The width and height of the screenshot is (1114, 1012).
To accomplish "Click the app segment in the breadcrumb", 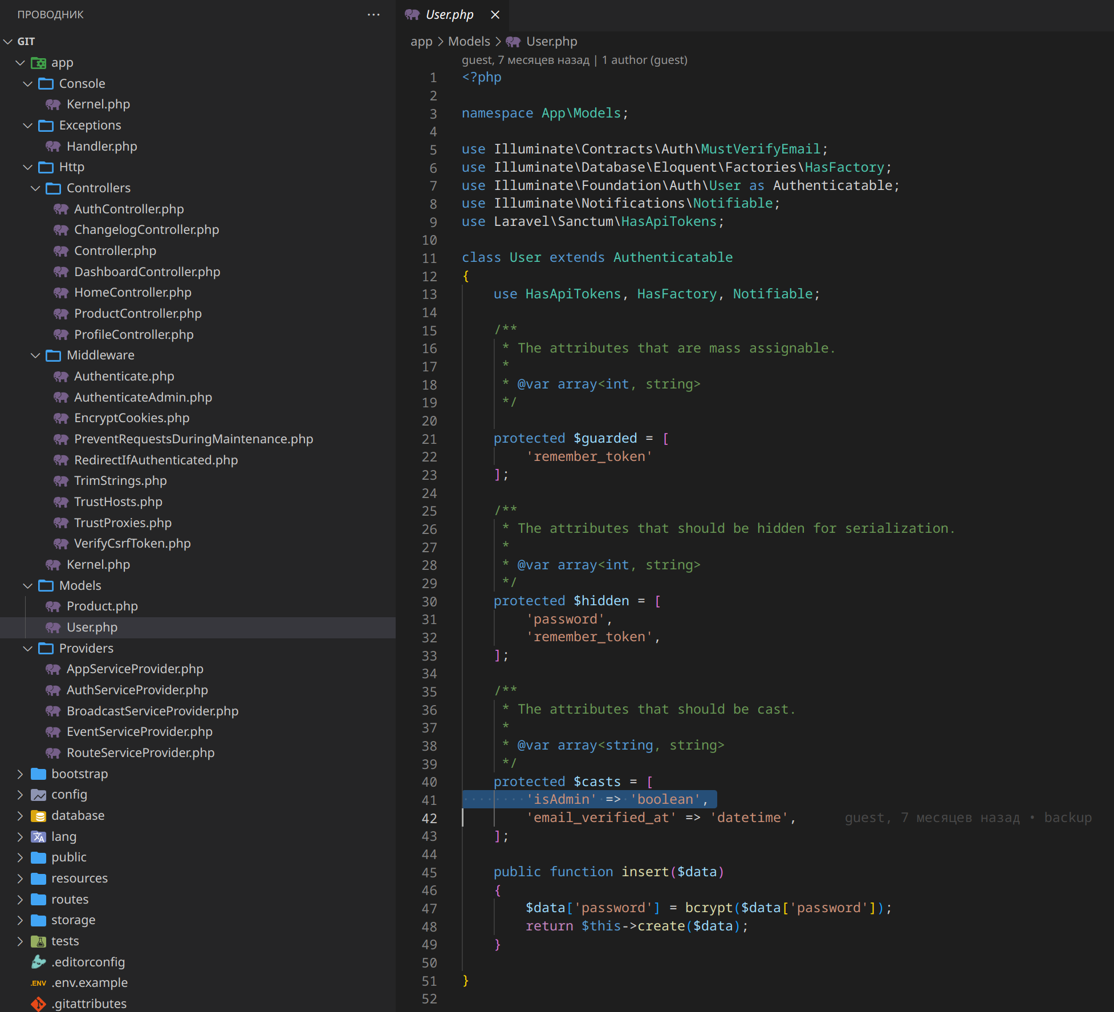I will (421, 42).
